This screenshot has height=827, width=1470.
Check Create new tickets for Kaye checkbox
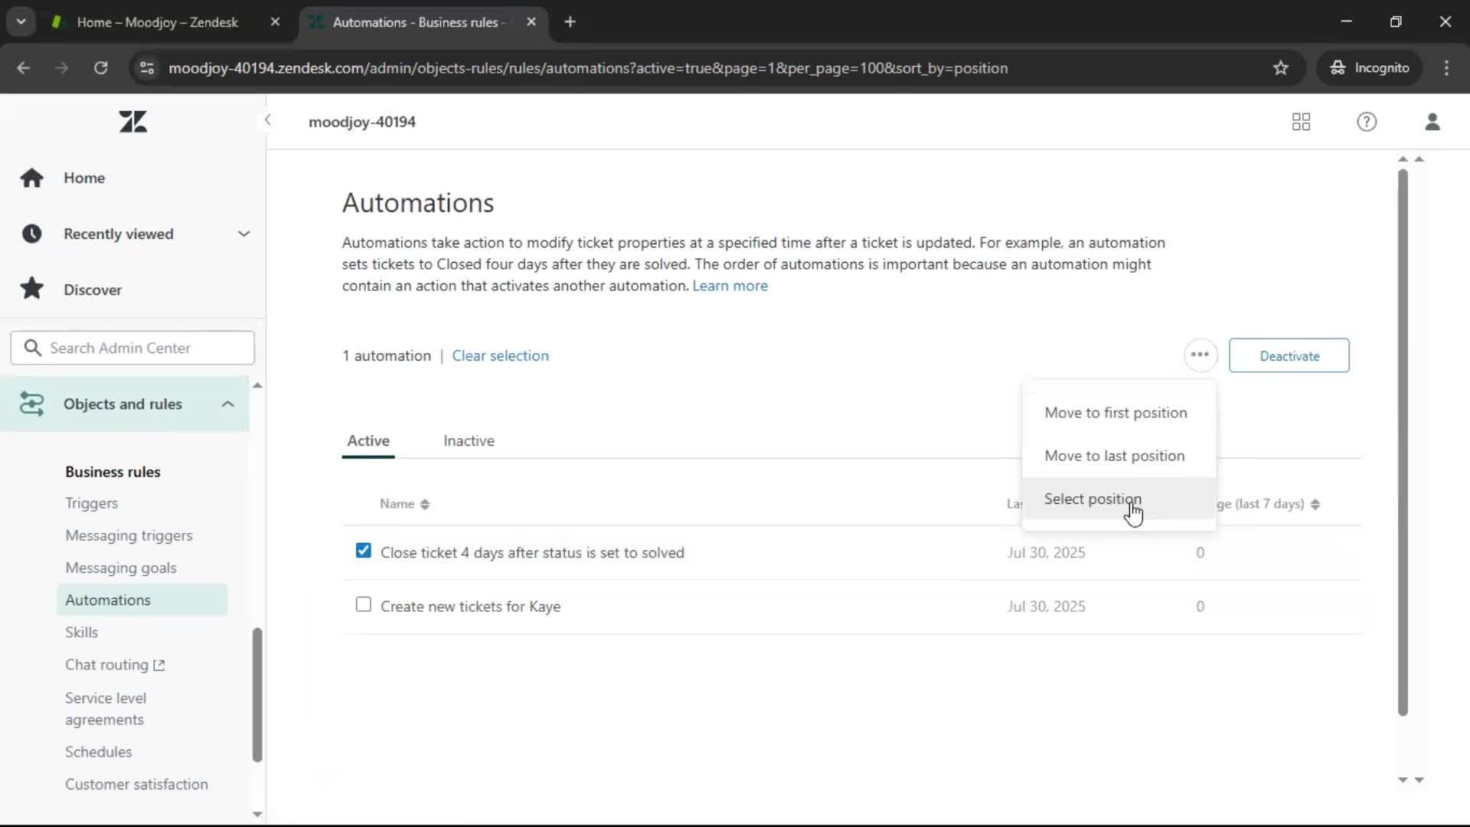click(x=364, y=605)
